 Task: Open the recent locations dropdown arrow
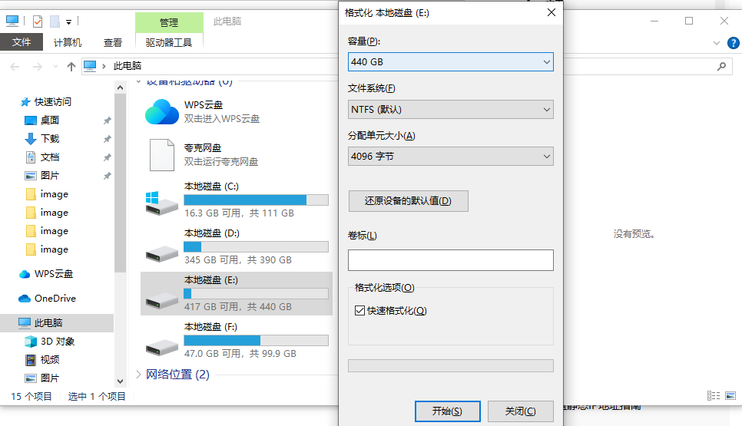coord(55,66)
